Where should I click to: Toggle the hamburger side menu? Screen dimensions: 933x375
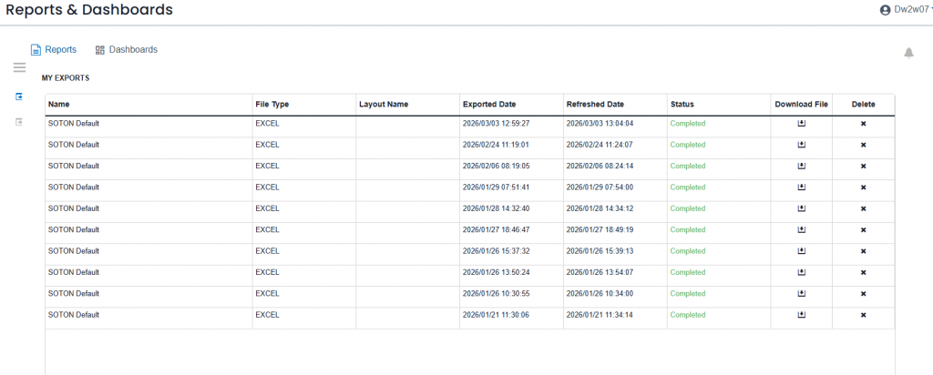pos(19,67)
